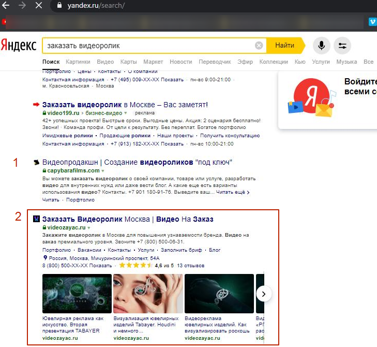
Task: Open the Коллекции tab
Action: coord(274,62)
